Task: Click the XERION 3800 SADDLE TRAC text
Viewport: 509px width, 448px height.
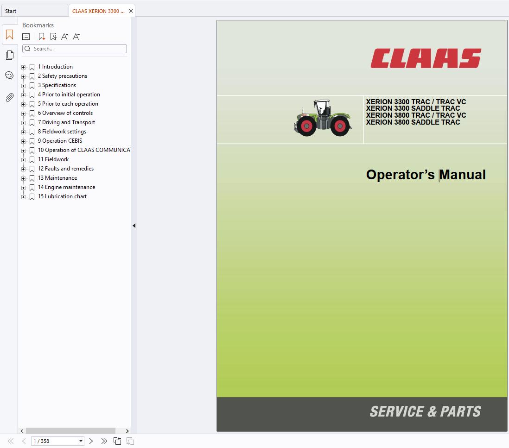Action: (x=413, y=122)
